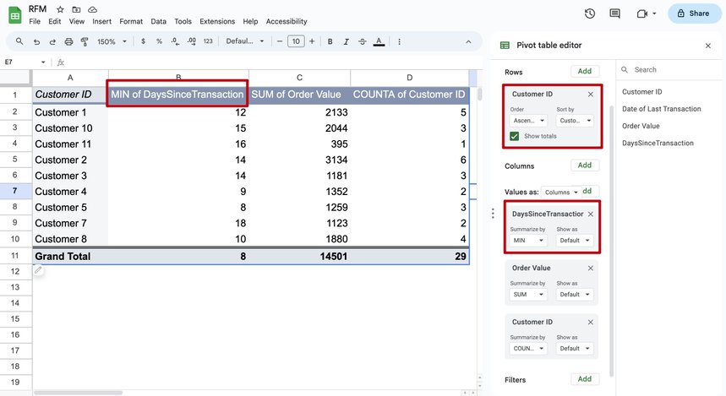
Task: Select the DaysSinceTransaction field in list
Action: tap(658, 143)
